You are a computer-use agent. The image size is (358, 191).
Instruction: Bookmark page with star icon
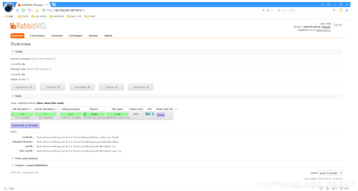pos(268,10)
